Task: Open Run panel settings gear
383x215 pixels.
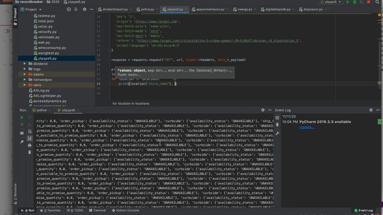Action: tap(263, 110)
